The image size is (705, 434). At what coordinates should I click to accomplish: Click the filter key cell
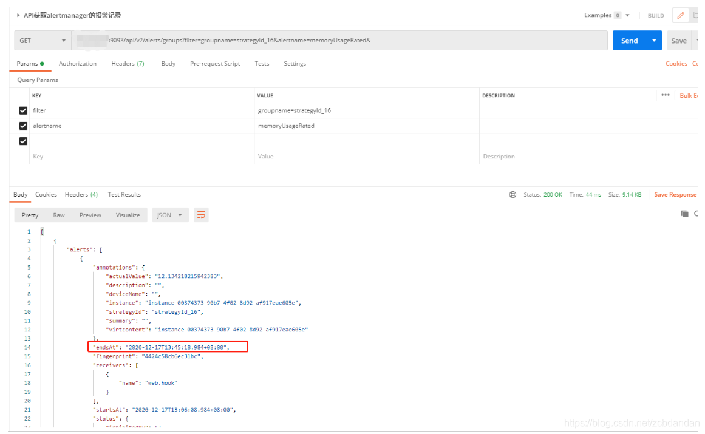(x=141, y=110)
